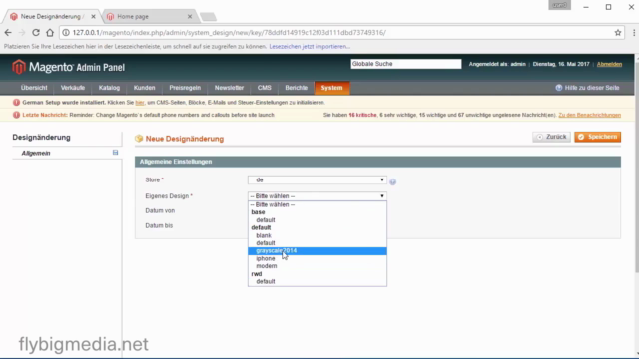Select 'default' under base group

tap(318, 220)
